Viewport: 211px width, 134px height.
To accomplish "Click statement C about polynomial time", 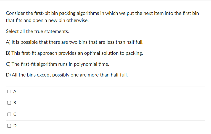I will (57, 64).
